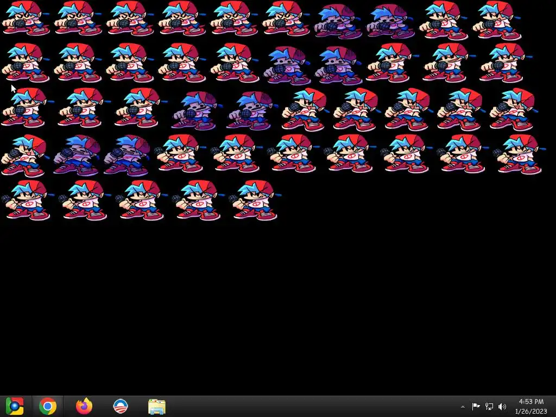This screenshot has width=556, height=417.
Task: Open the network status tray icon
Action: click(489, 406)
